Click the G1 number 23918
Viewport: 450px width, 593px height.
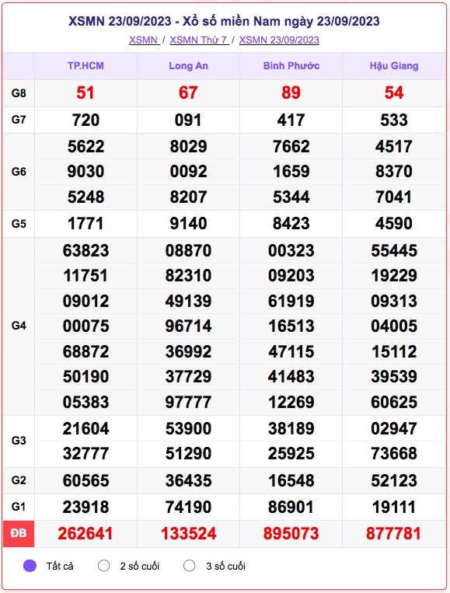pyautogui.click(x=85, y=508)
